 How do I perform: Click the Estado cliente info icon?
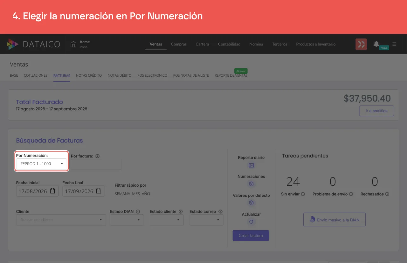181,211
